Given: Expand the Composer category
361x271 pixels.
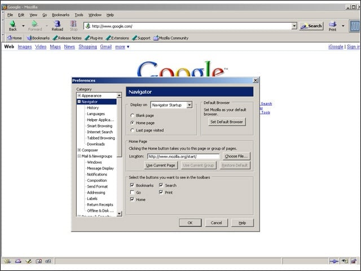Looking at the screenshot, I should 79,150.
